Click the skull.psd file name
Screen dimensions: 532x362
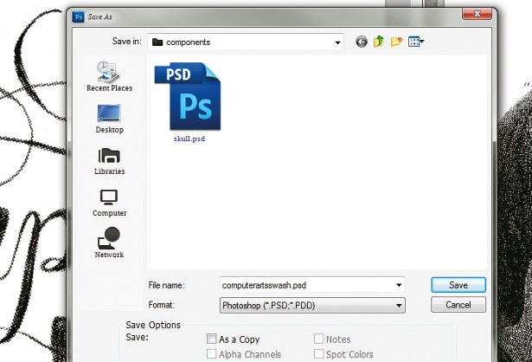tap(189, 139)
